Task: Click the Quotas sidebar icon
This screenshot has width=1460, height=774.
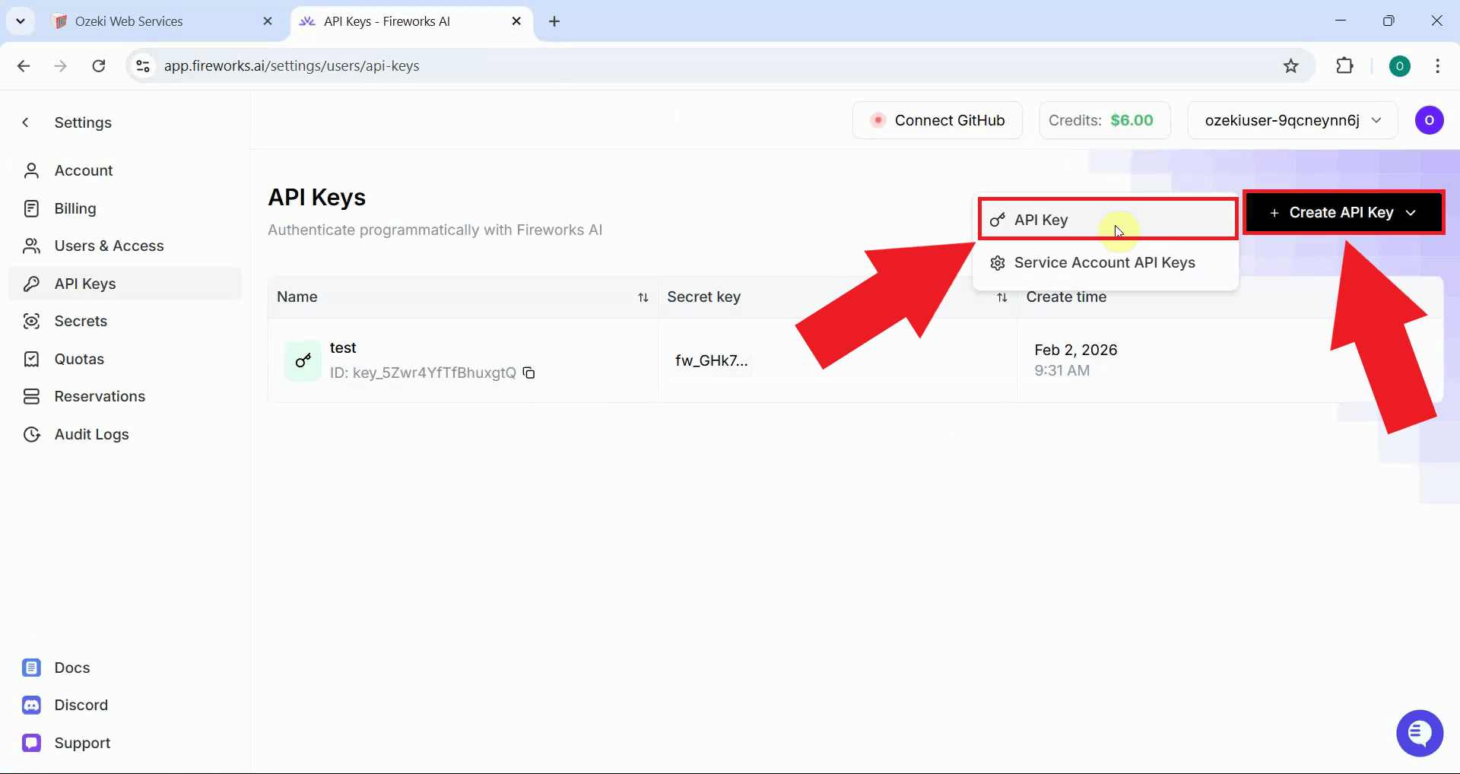Action: 30,358
